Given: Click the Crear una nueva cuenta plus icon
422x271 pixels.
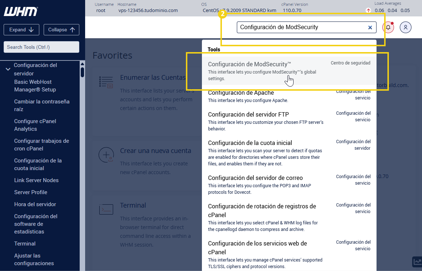Looking at the screenshot, I should coord(106,155).
